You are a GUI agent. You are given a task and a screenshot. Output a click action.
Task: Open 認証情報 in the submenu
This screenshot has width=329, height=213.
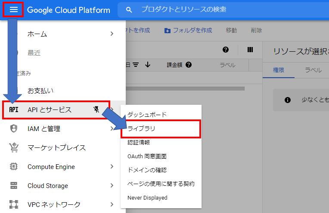coord(138,142)
